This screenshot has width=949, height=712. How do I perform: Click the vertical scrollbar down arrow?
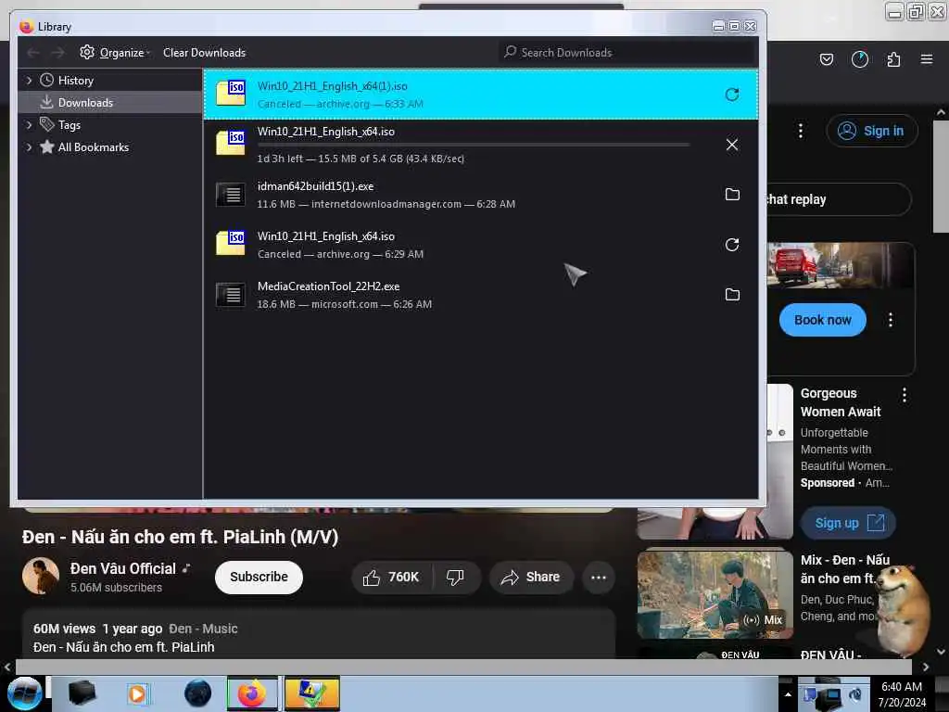(x=941, y=652)
